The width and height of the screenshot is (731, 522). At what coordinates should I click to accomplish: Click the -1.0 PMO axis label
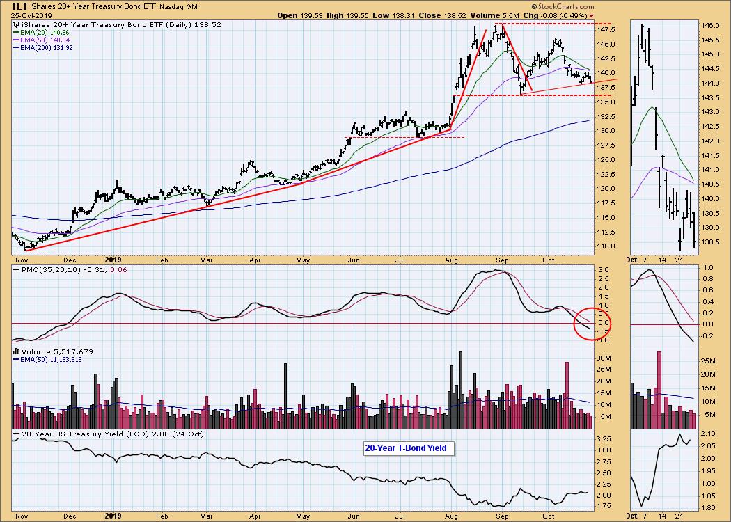(x=604, y=340)
